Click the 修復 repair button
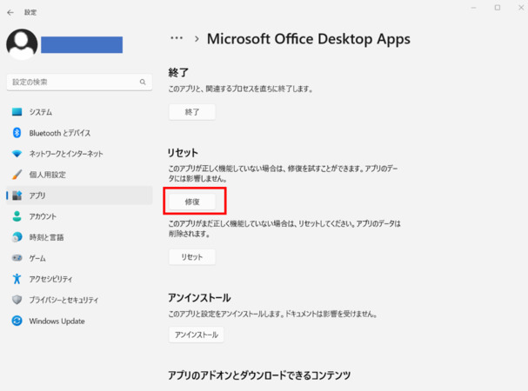The height and width of the screenshot is (391, 528). (192, 202)
